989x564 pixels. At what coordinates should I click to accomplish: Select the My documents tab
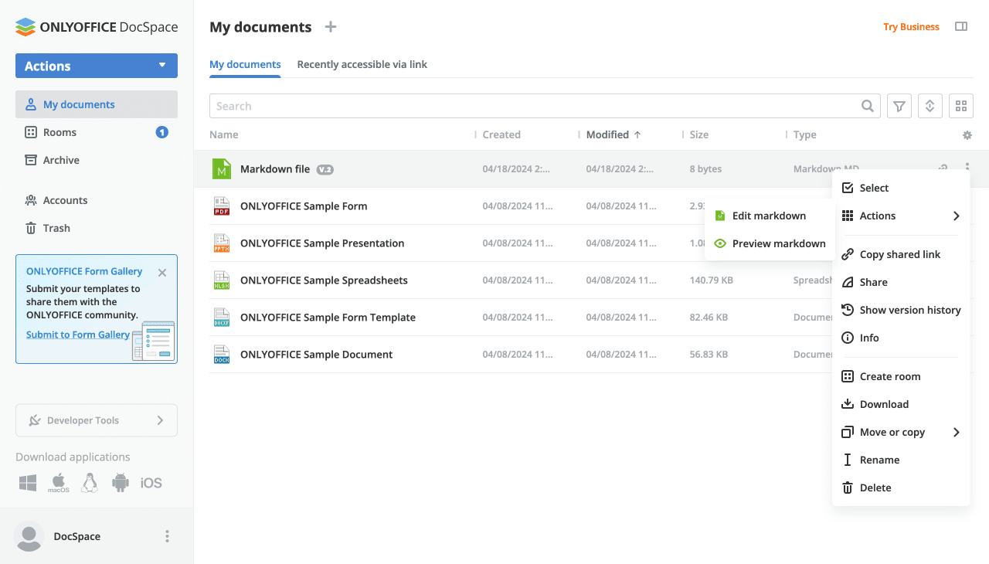click(x=246, y=64)
